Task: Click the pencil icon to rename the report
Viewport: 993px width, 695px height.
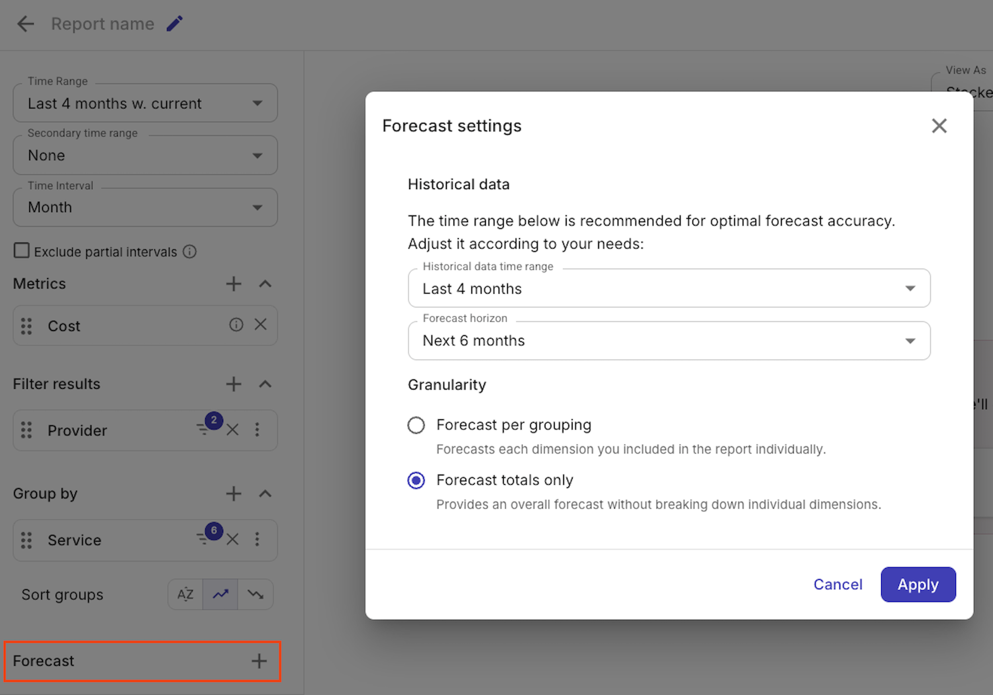Action: click(x=174, y=23)
